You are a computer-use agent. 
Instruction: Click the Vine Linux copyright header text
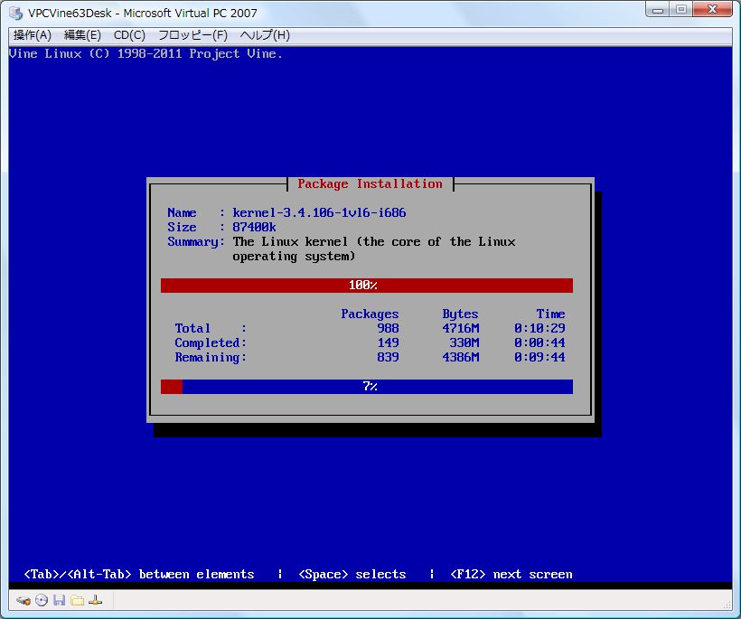click(x=145, y=54)
